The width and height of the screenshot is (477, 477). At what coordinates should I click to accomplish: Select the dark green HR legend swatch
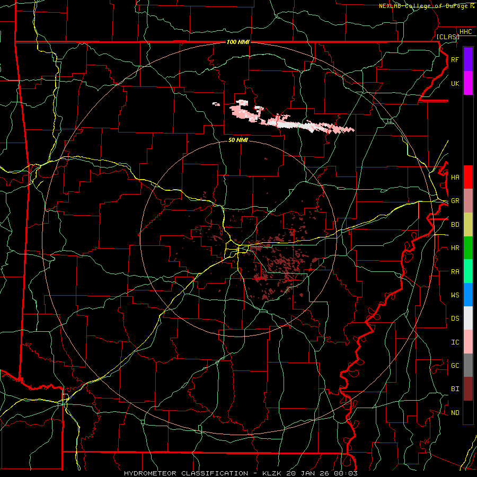[x=468, y=248]
